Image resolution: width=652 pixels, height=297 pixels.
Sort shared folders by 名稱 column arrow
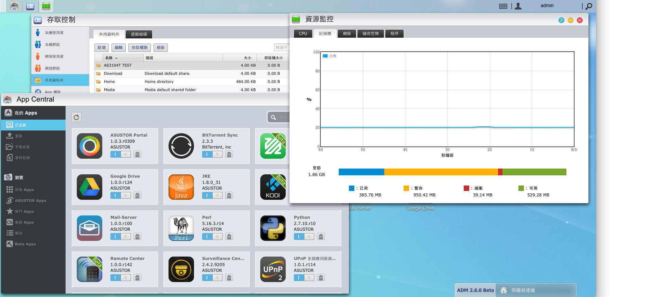click(x=116, y=58)
